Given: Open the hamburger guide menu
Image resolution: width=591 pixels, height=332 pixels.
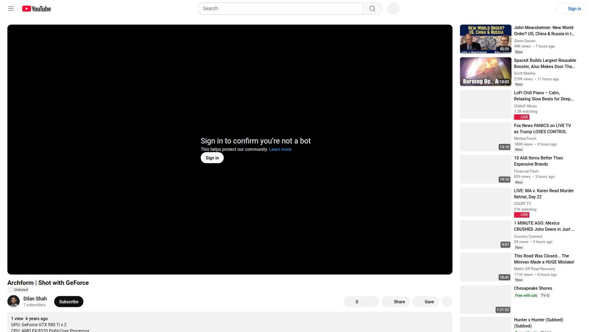Looking at the screenshot, I should coord(11,9).
